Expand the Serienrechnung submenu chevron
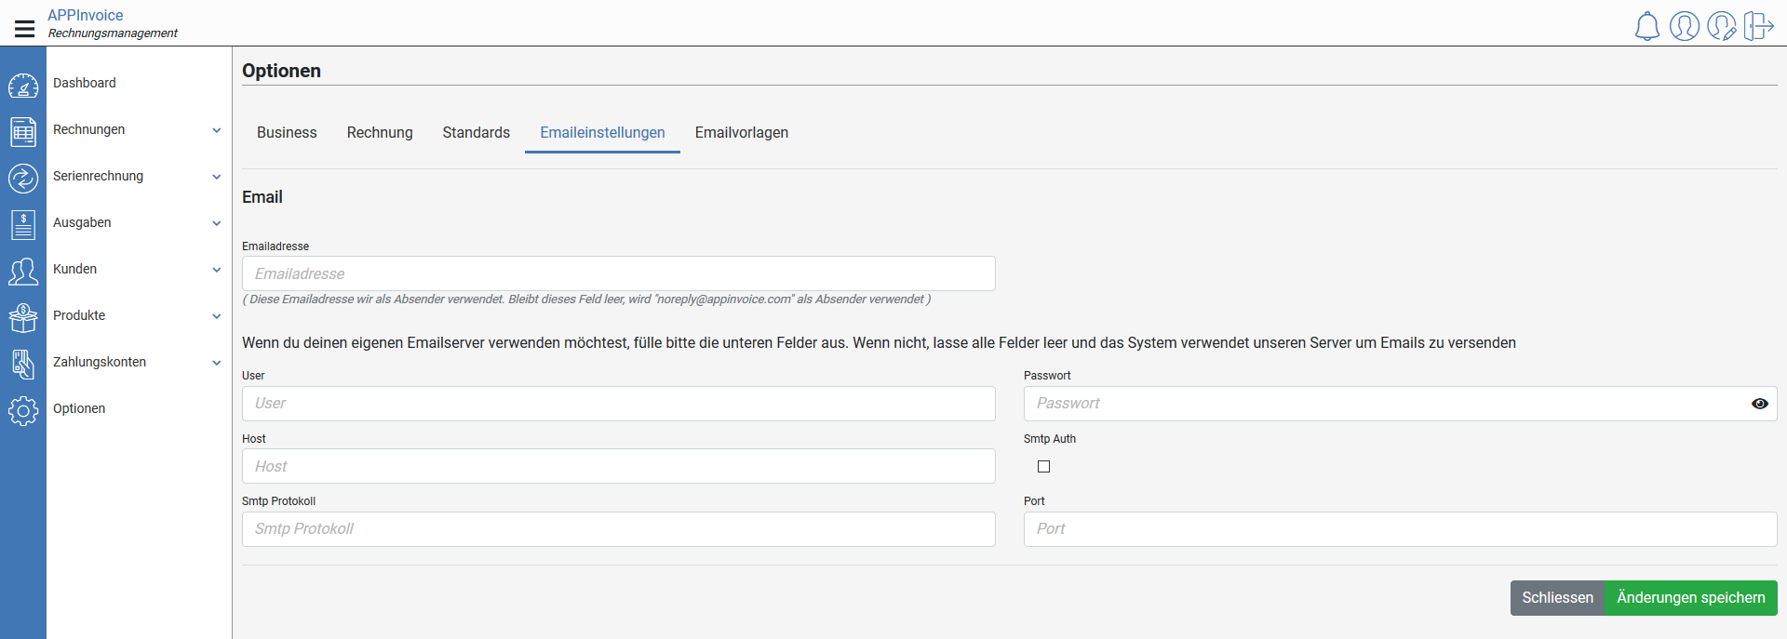 click(216, 177)
